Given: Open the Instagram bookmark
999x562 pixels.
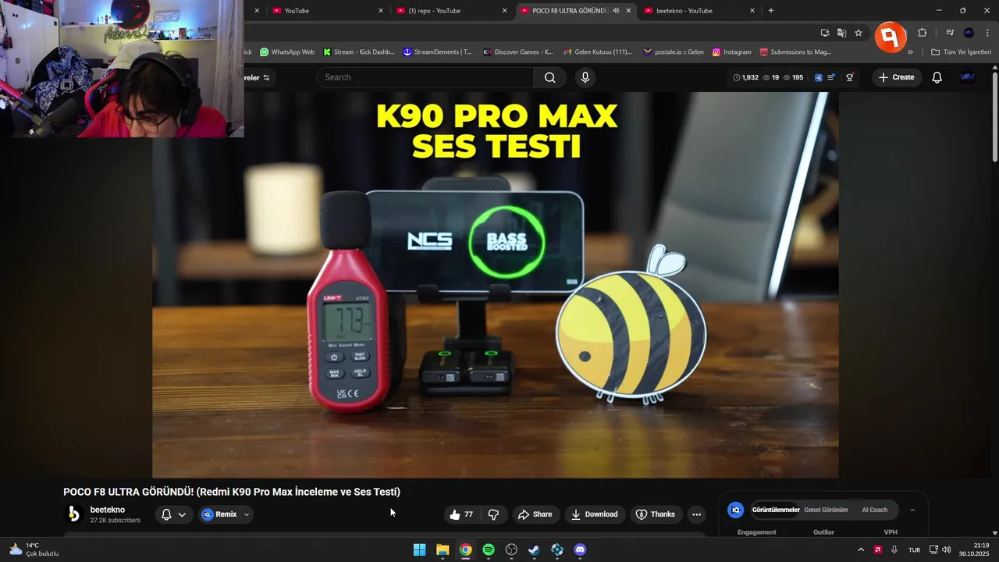Looking at the screenshot, I should point(731,52).
